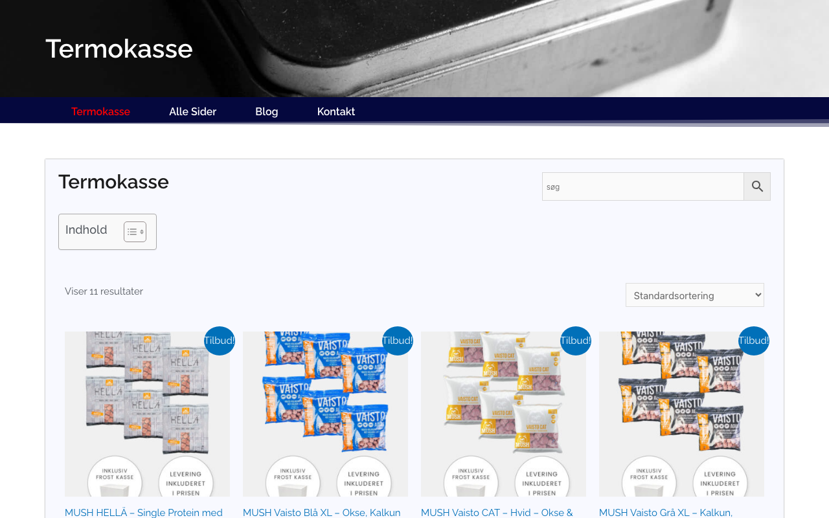829x518 pixels.
Task: Open the Standardsortering sort dropdown
Action: tap(695, 295)
